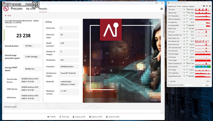
Task: Open GPU Clock sensor dropdown
Action: pos(184,10)
